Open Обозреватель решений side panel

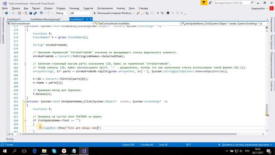[x=272, y=65]
